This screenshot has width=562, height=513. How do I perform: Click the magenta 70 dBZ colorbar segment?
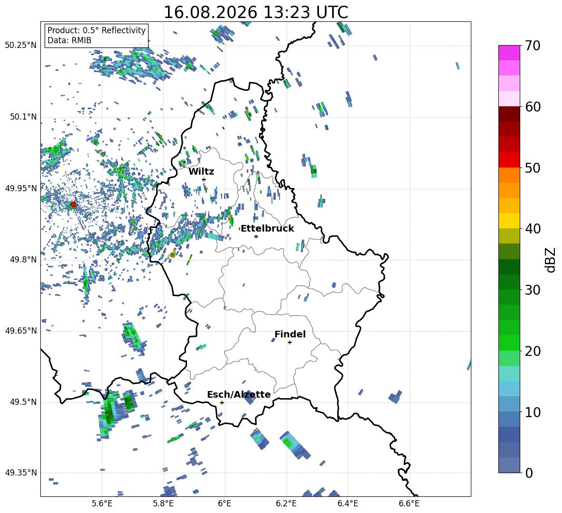pos(509,53)
